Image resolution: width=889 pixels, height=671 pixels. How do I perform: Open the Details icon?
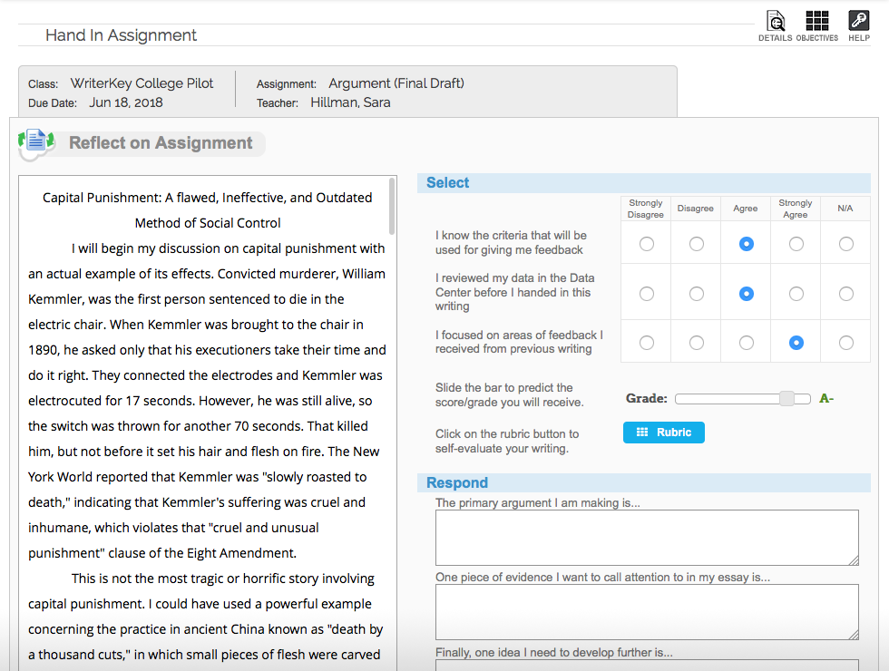[x=775, y=22]
